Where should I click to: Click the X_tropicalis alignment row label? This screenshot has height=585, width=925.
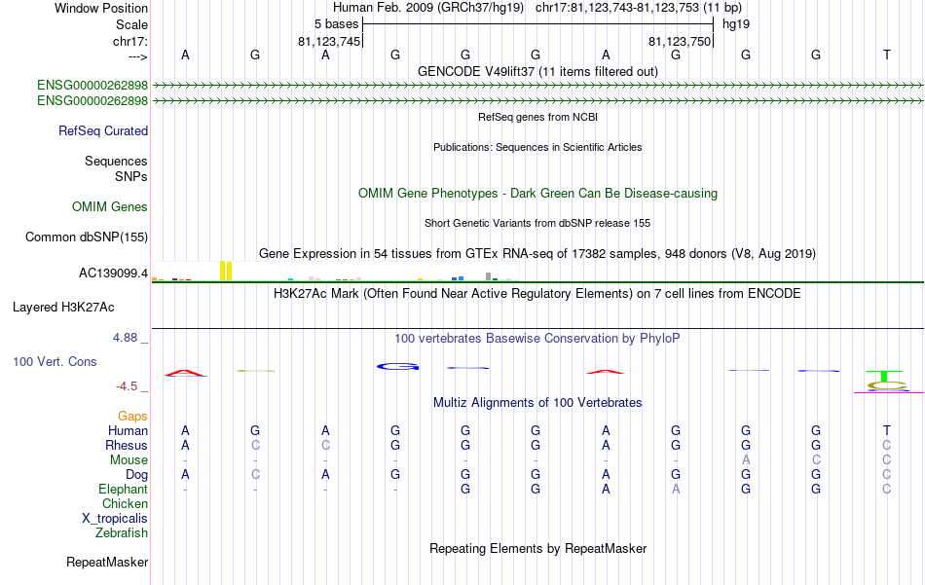click(x=115, y=519)
